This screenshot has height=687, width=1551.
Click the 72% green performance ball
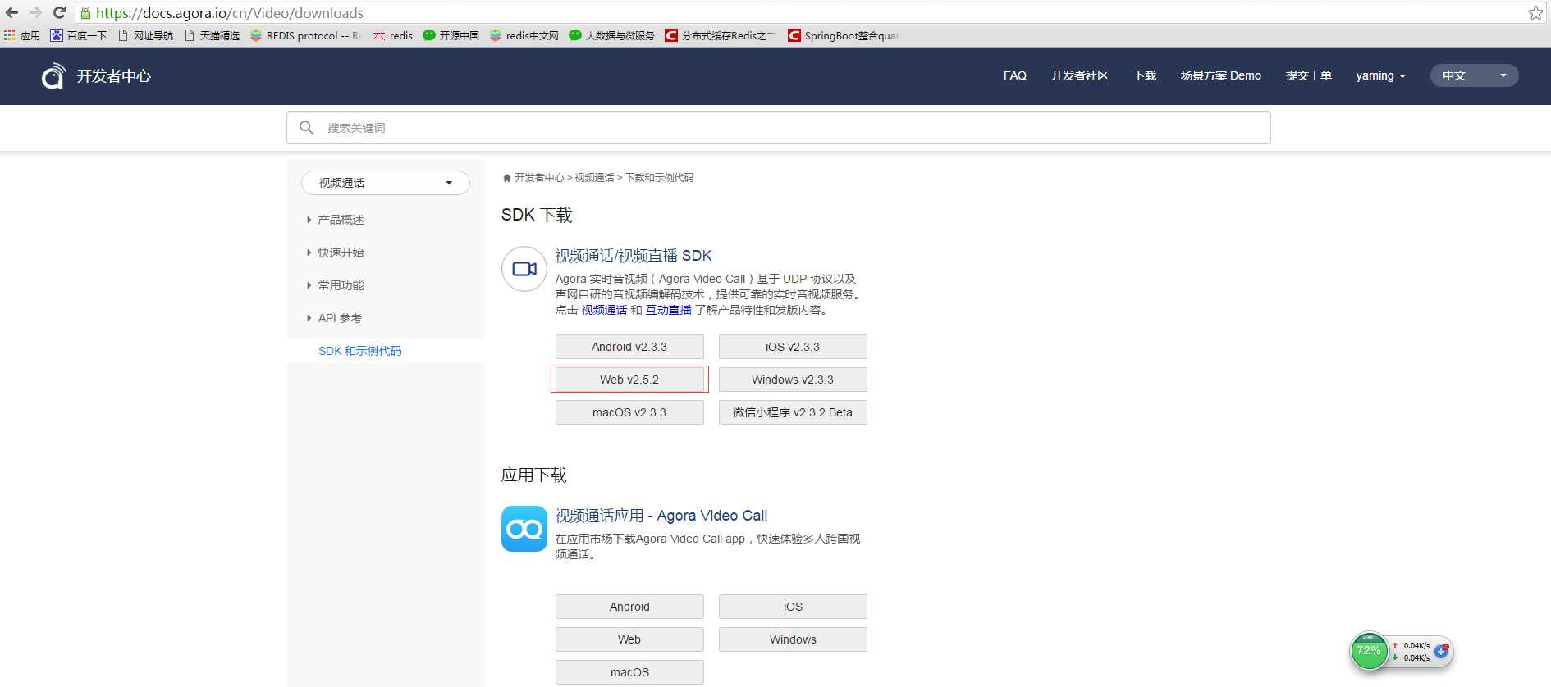[1369, 651]
